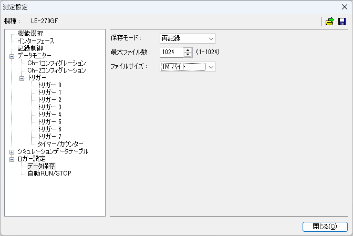Viewport: 353px width, 236px height.
Task: Collapse the トリガー tree branch
Action: (x=22, y=78)
